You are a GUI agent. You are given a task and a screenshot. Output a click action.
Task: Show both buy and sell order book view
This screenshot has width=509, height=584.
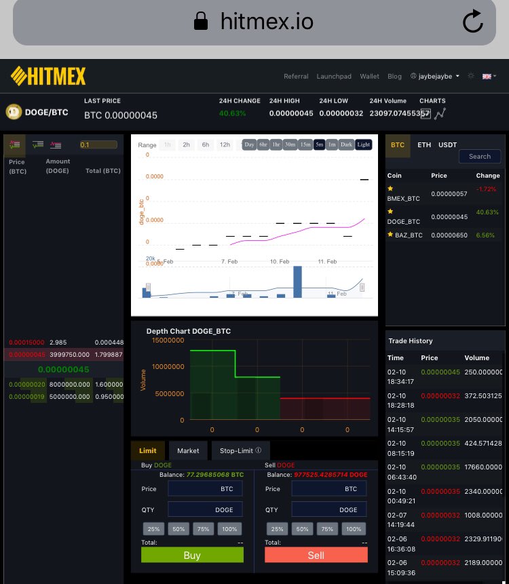click(14, 144)
